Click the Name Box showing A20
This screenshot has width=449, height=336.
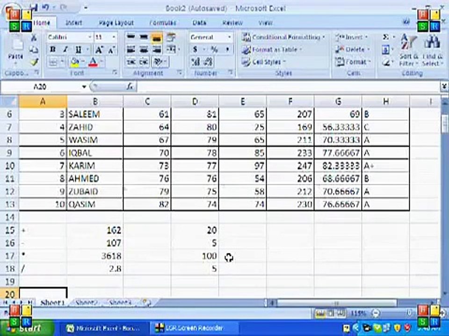pyautogui.click(x=40, y=87)
